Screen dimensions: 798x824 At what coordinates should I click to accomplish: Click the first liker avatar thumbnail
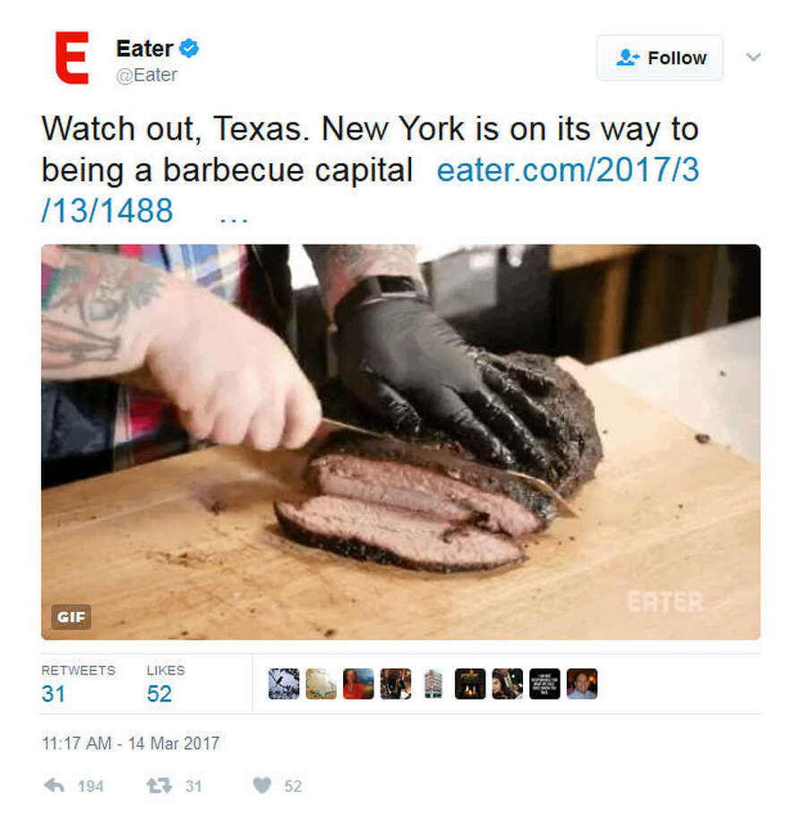tap(284, 683)
